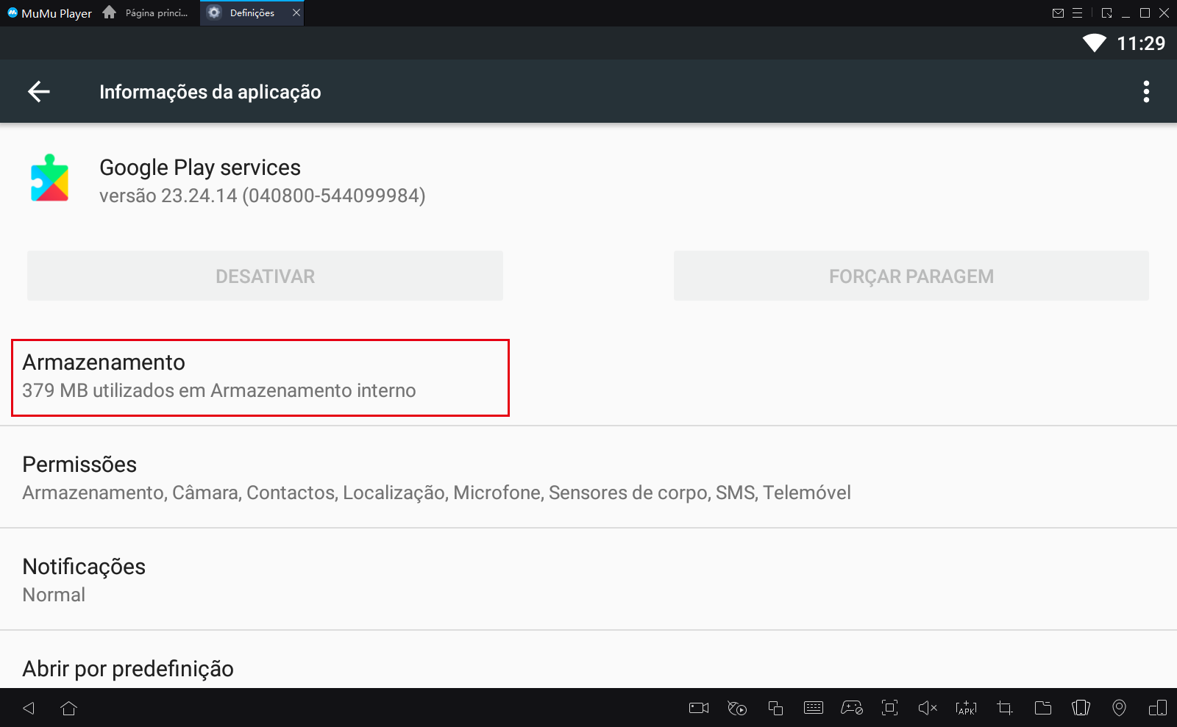Image resolution: width=1177 pixels, height=727 pixels.
Task: Click the shake device icon
Action: [x=1081, y=708]
